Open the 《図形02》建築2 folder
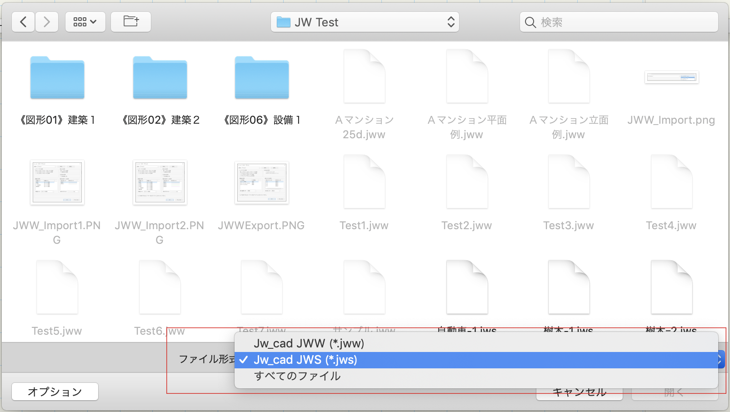 click(160, 78)
